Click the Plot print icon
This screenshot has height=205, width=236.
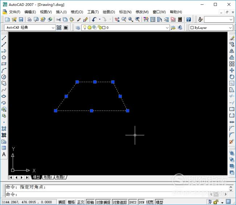(29, 19)
